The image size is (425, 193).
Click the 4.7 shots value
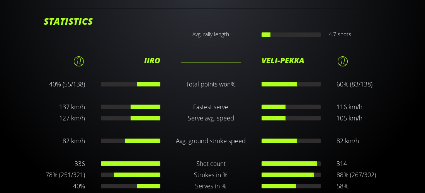340,34
